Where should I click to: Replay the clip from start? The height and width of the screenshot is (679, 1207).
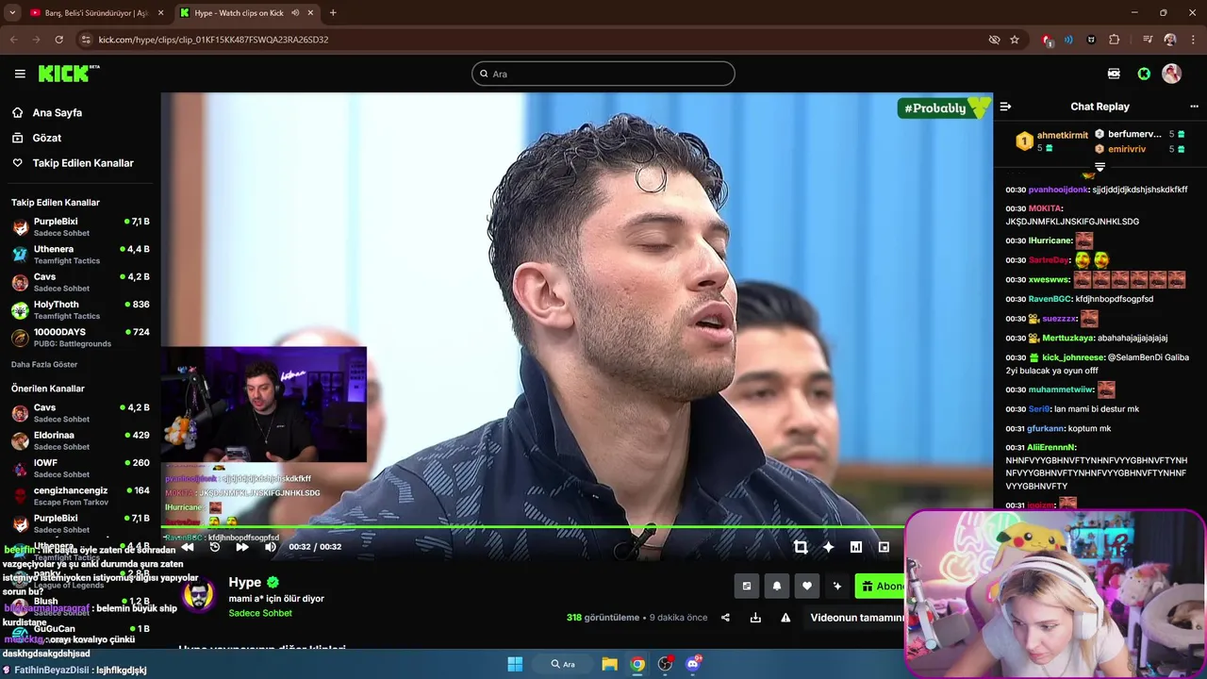click(215, 547)
